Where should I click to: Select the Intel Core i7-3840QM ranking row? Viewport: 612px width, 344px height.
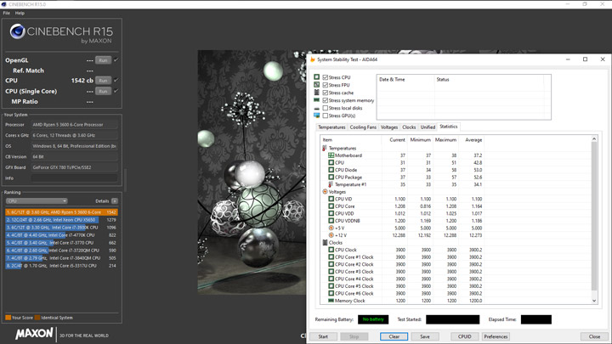click(x=61, y=258)
